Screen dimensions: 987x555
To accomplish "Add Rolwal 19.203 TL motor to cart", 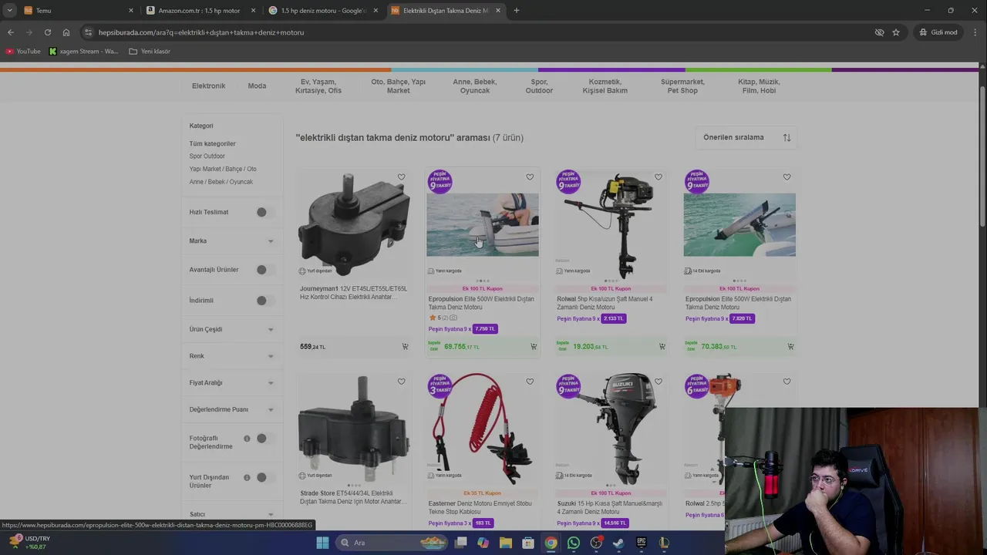I will 662,347.
